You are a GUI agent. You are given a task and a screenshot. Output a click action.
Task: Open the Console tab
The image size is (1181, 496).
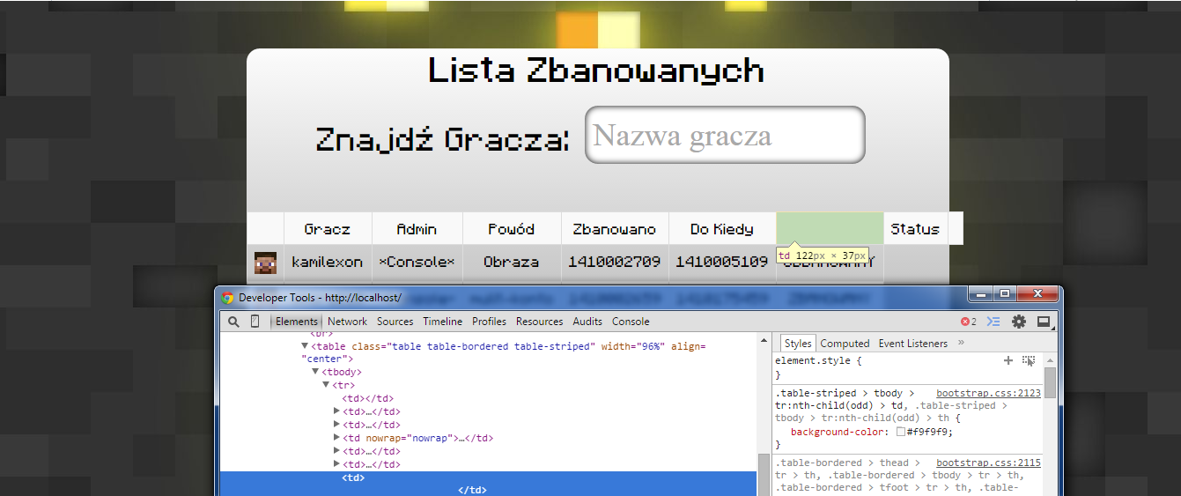(x=631, y=322)
